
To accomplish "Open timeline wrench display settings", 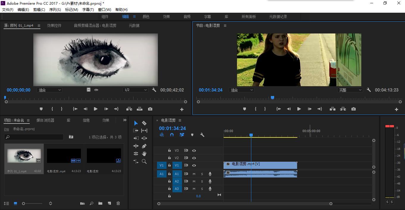I will pyautogui.click(x=202, y=135).
